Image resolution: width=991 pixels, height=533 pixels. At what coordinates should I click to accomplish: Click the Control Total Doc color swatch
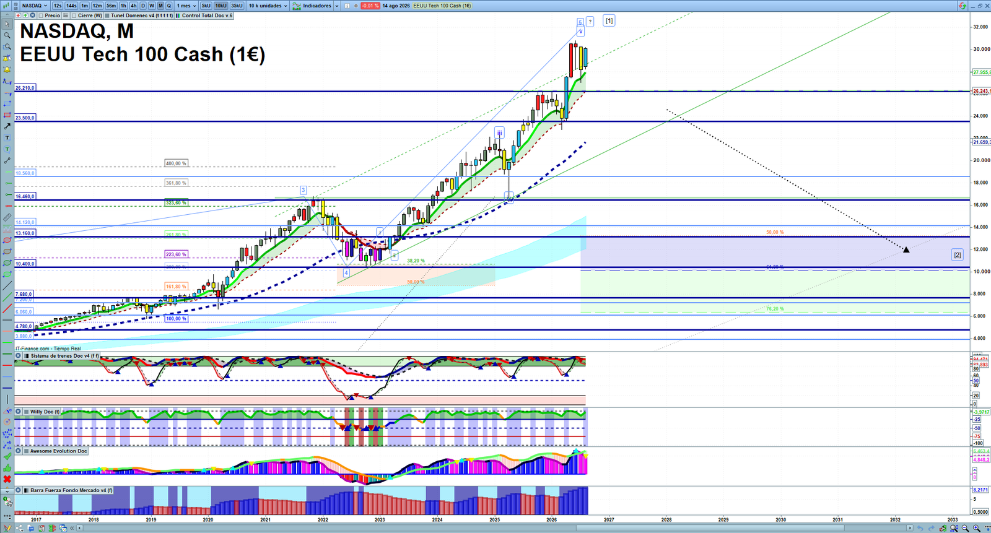coord(178,15)
